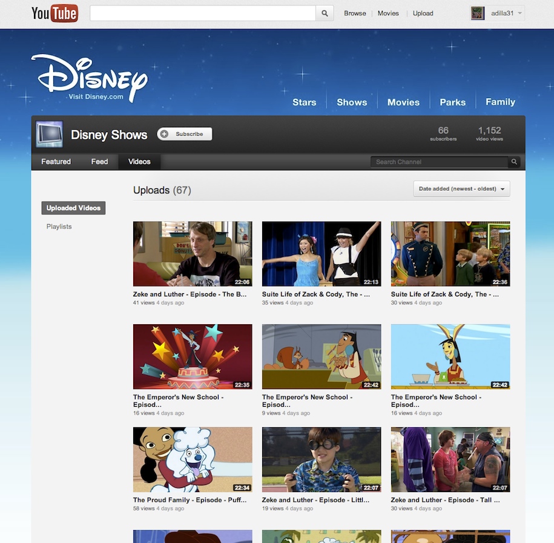Open the Family section in Disney banner

(500, 102)
